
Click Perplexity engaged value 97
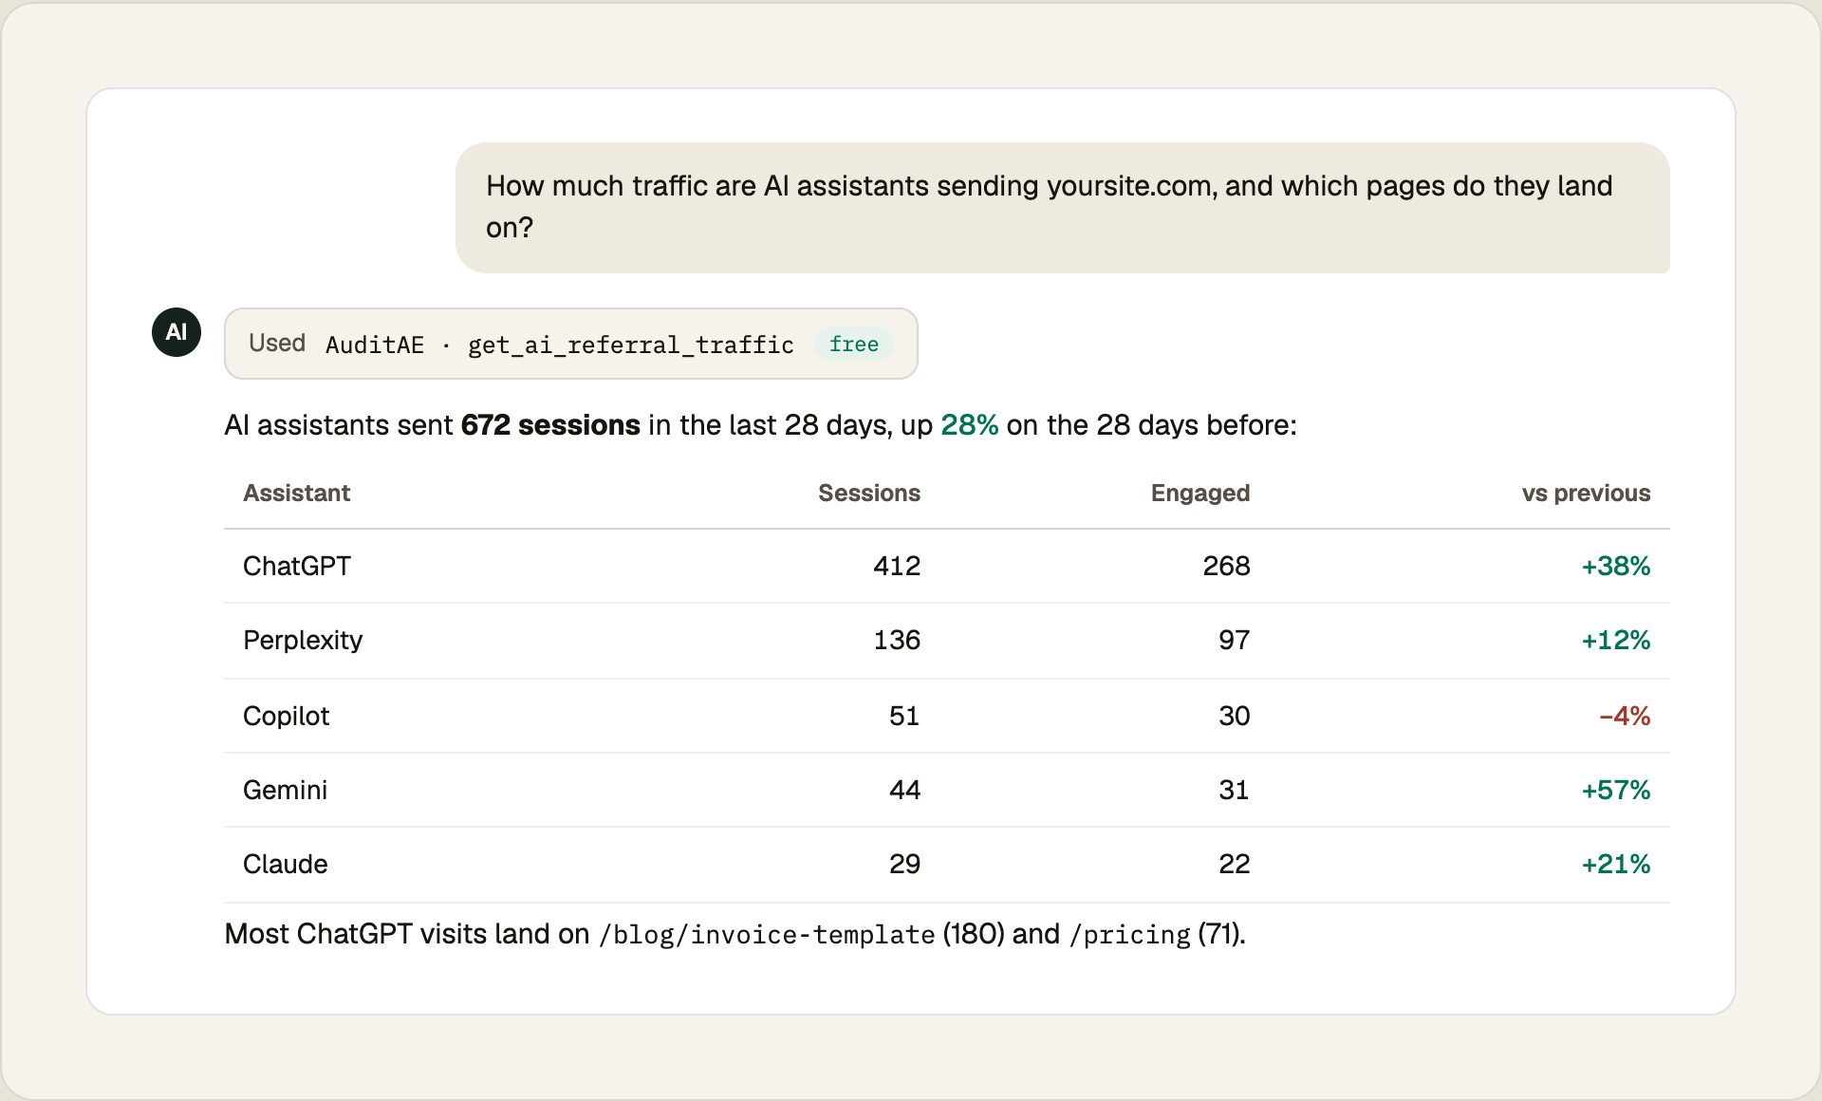[x=1235, y=641]
